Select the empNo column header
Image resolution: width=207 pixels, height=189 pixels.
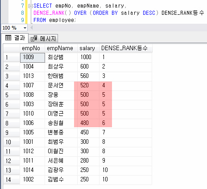32,48
